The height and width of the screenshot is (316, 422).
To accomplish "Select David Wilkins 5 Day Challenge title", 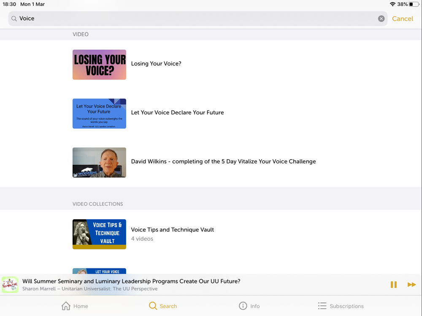I will tap(223, 161).
